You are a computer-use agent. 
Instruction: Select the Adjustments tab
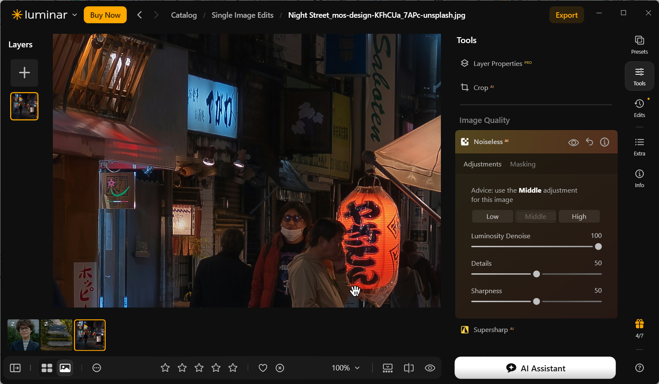(x=482, y=164)
